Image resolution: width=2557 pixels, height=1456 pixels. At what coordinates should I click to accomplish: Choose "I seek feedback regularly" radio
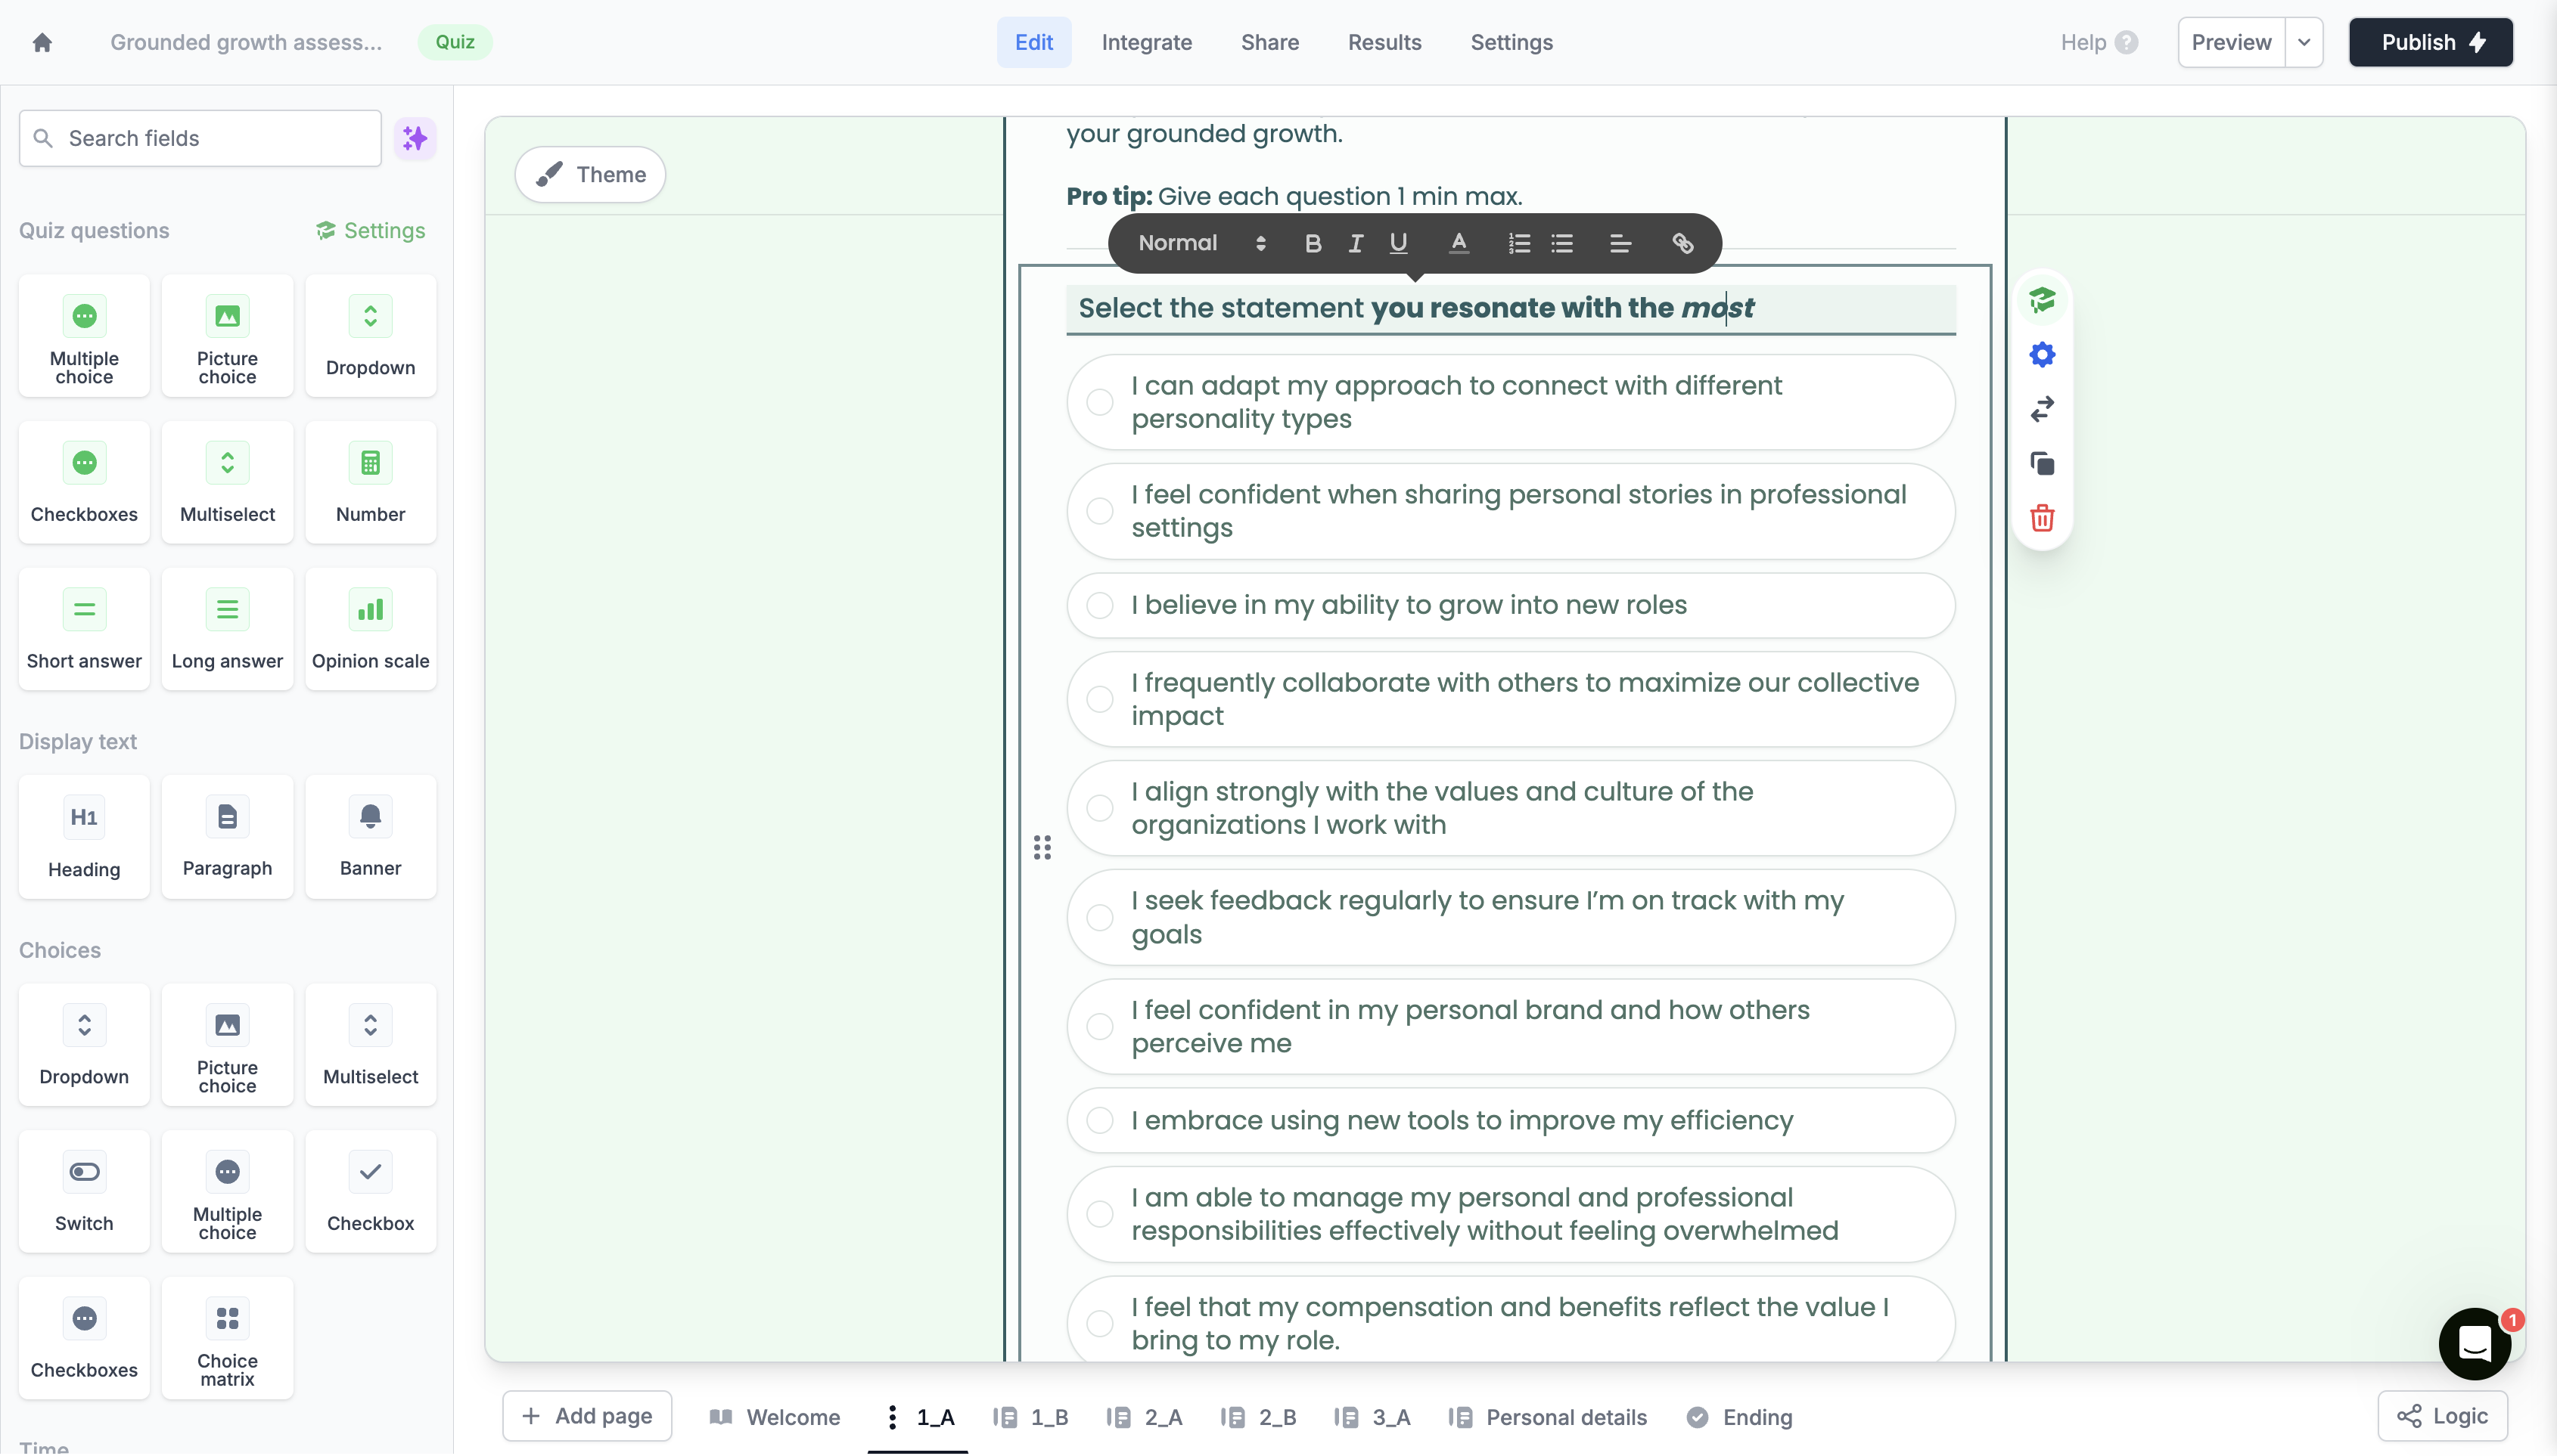1099,917
